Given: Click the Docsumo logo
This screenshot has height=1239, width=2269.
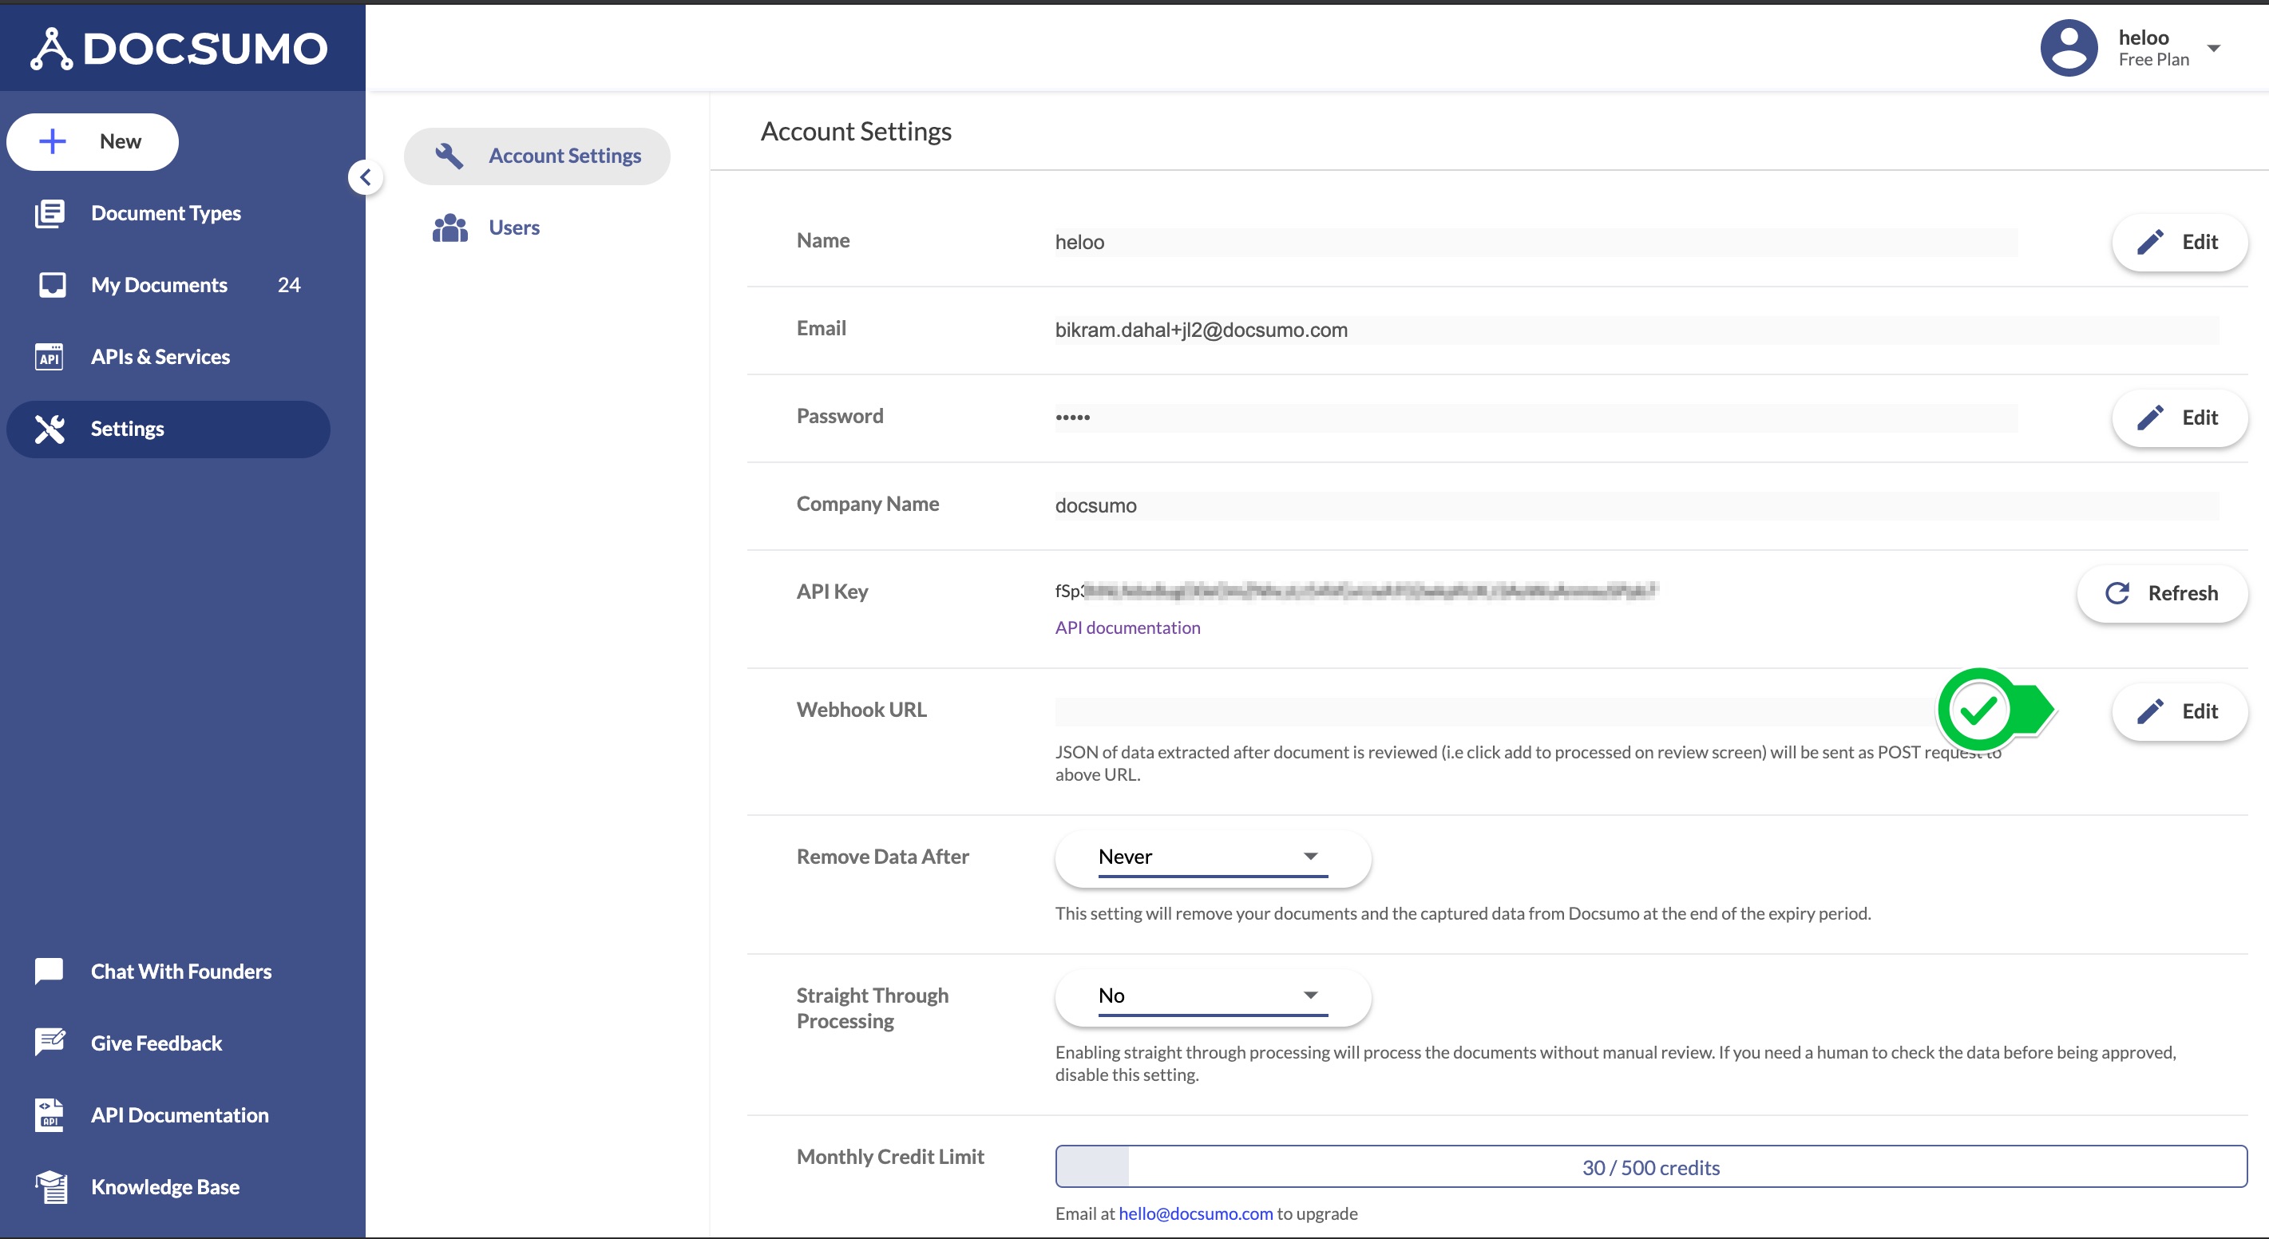Looking at the screenshot, I should 180,49.
